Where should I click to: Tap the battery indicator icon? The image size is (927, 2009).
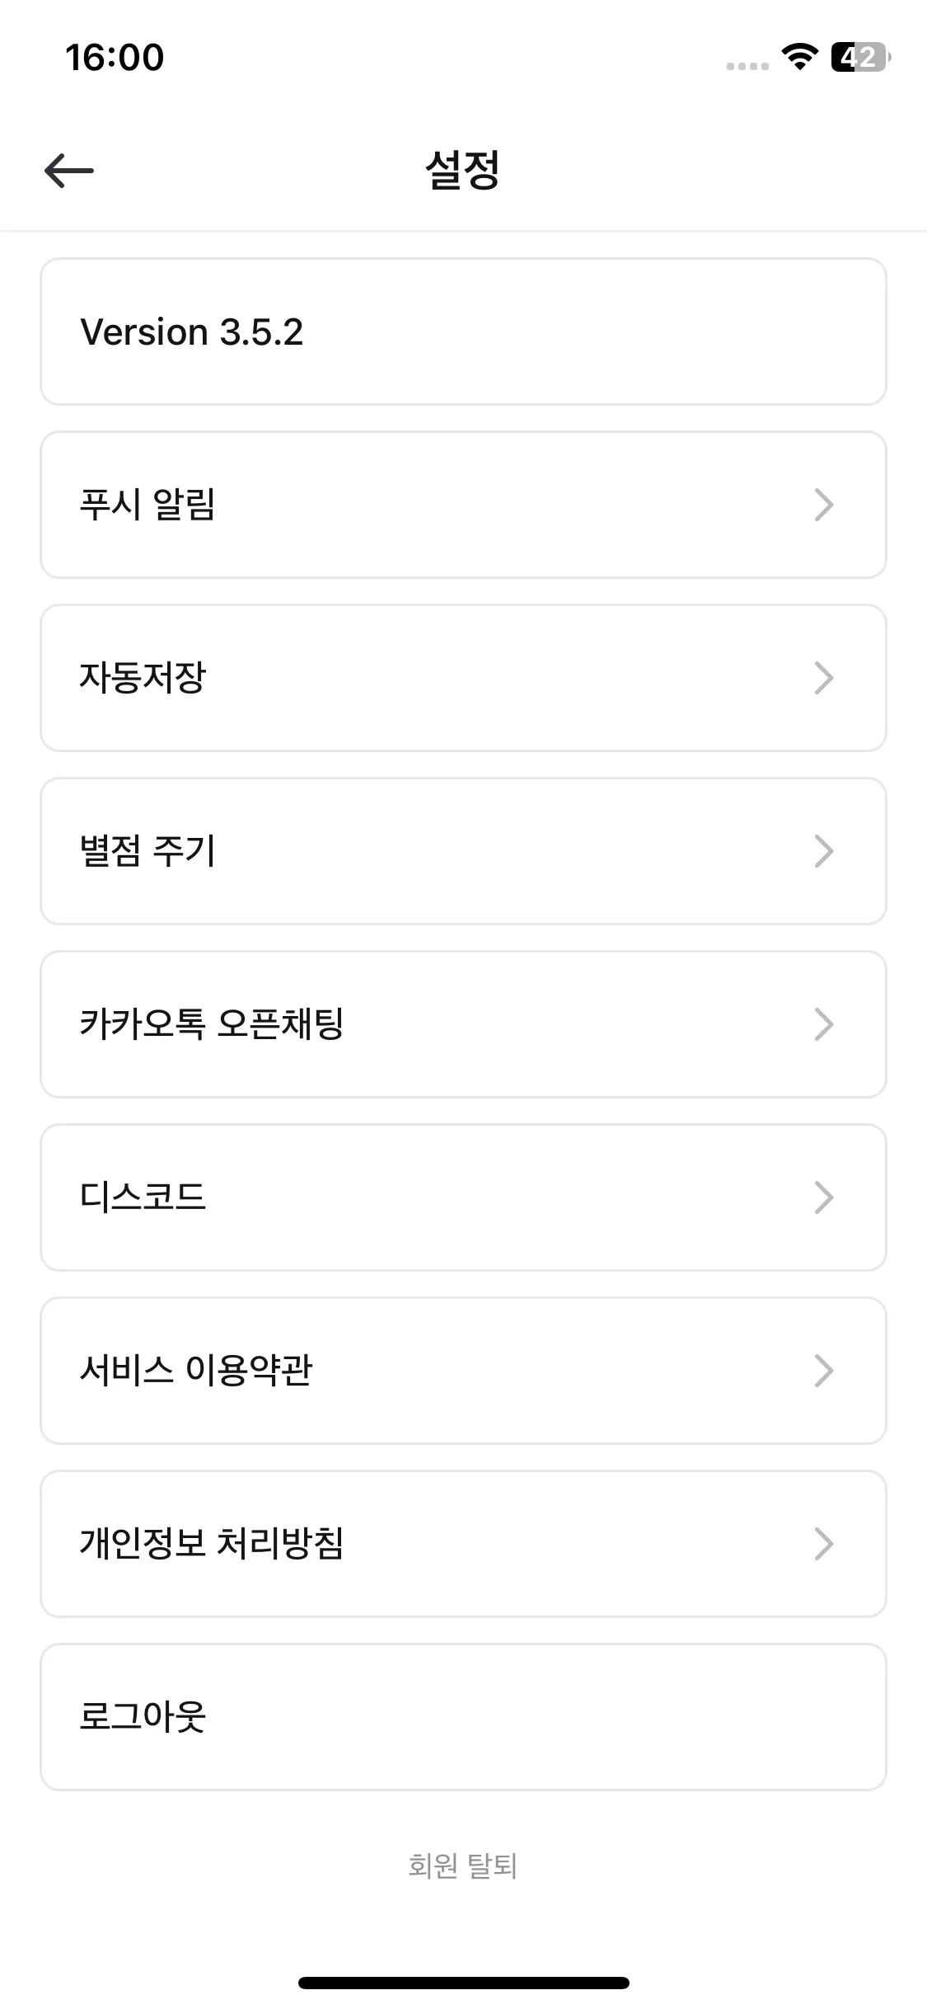(860, 57)
